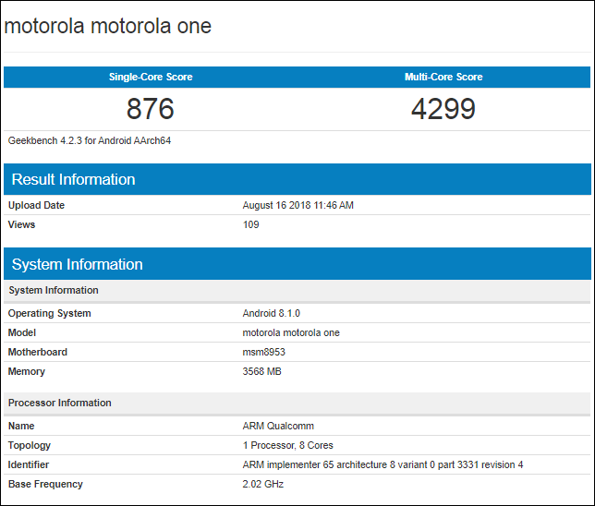Select the upload date August 16 2018
The height and width of the screenshot is (506, 595).
(x=297, y=205)
